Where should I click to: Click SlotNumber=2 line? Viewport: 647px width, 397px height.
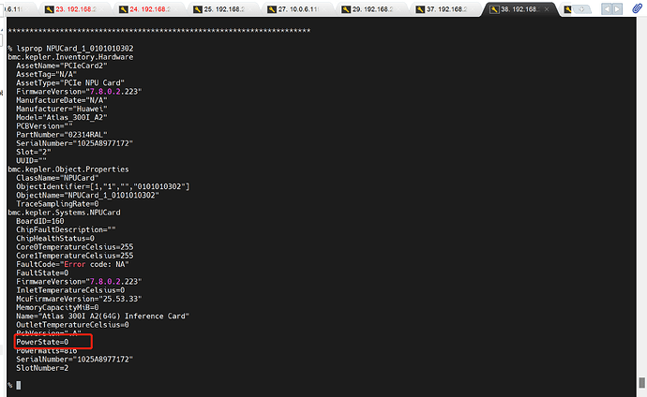(x=42, y=368)
